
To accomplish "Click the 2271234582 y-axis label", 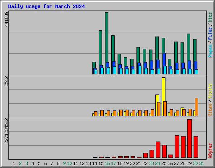I will click(x=6, y=131).
